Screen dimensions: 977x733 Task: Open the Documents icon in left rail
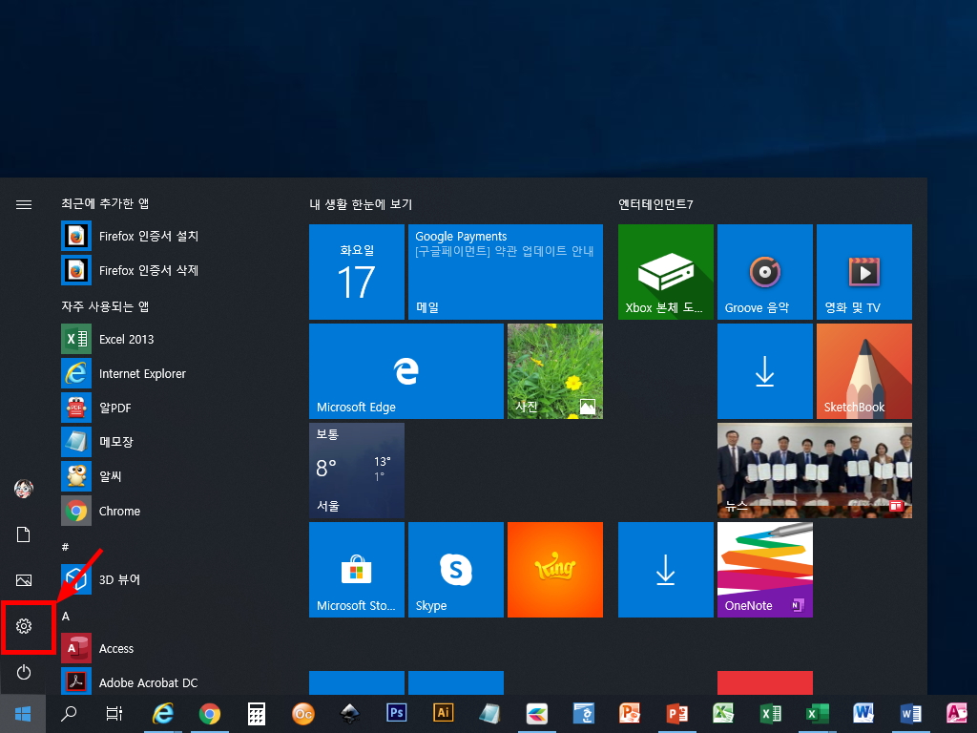24,534
